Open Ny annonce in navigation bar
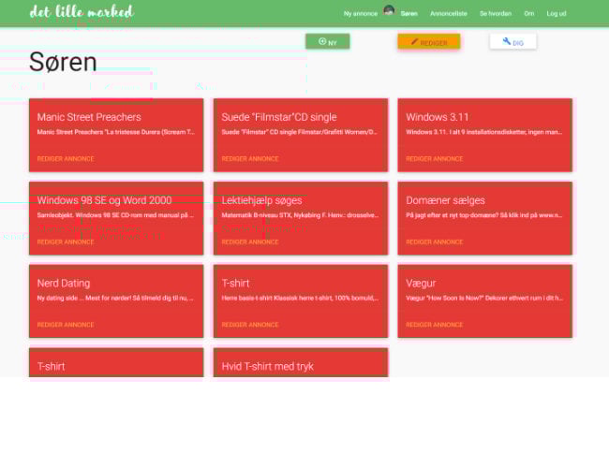Viewport: 609px width, 468px height. (x=360, y=14)
